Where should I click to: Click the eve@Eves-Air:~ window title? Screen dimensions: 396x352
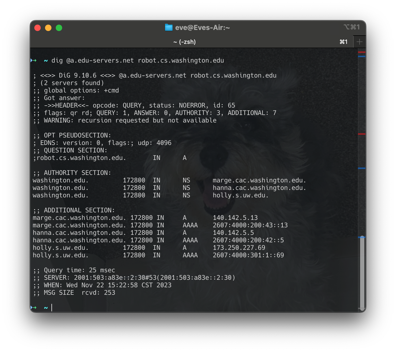(203, 27)
